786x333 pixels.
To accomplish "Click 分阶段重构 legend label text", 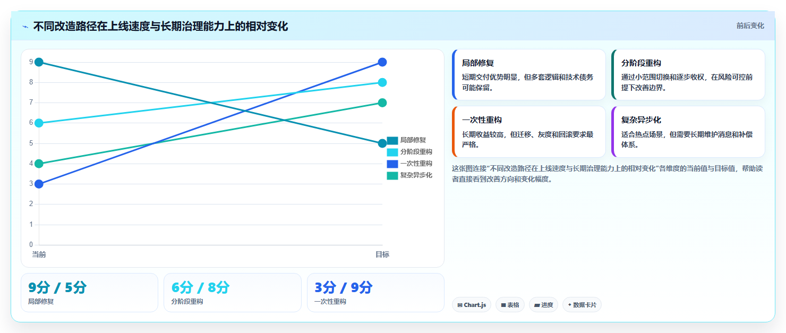I will pos(416,152).
